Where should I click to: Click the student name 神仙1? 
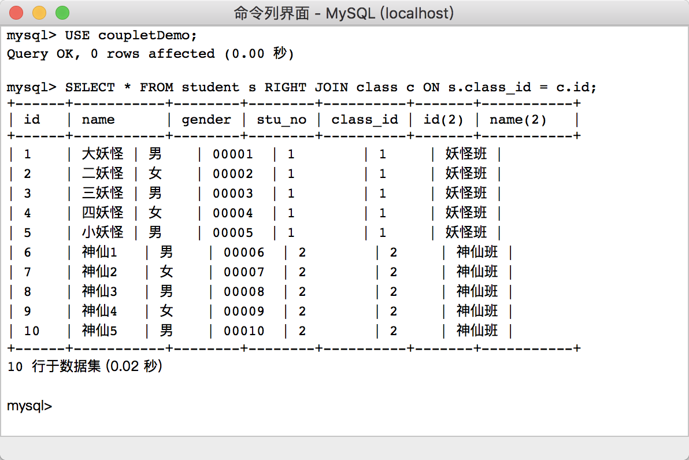pos(99,252)
